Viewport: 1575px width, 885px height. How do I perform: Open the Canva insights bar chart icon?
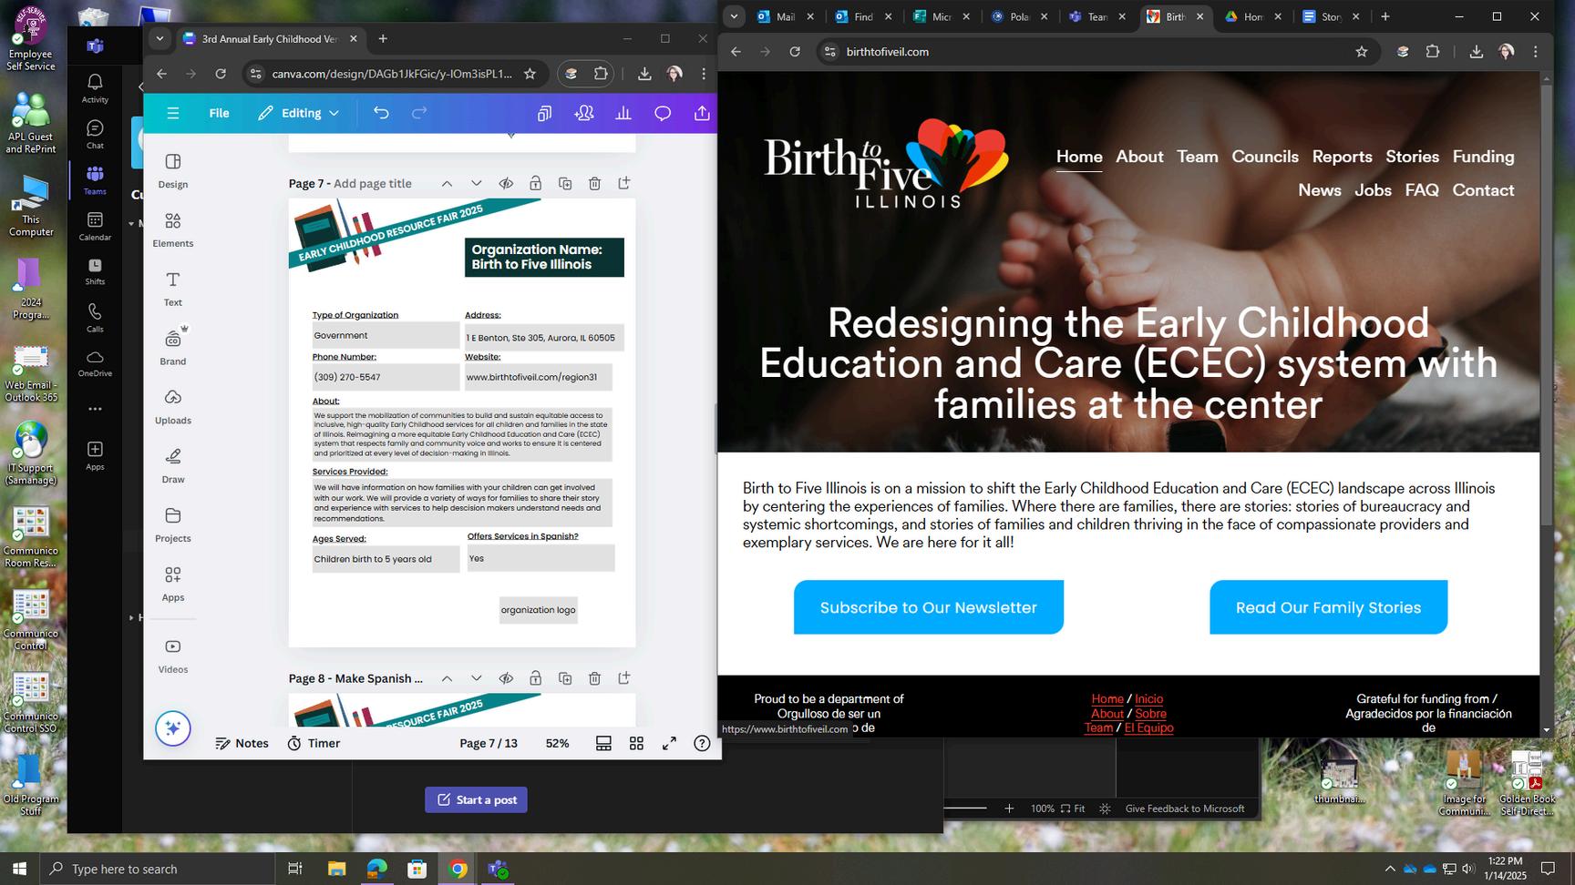(x=623, y=113)
